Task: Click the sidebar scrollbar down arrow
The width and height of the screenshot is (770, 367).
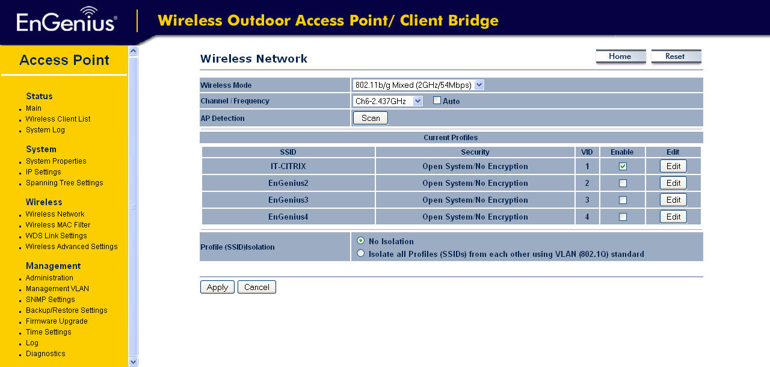Action: click(133, 362)
